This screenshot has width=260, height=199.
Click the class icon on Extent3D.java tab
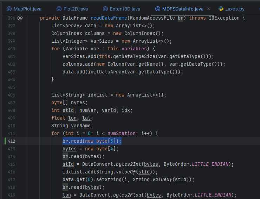pos(105,9)
